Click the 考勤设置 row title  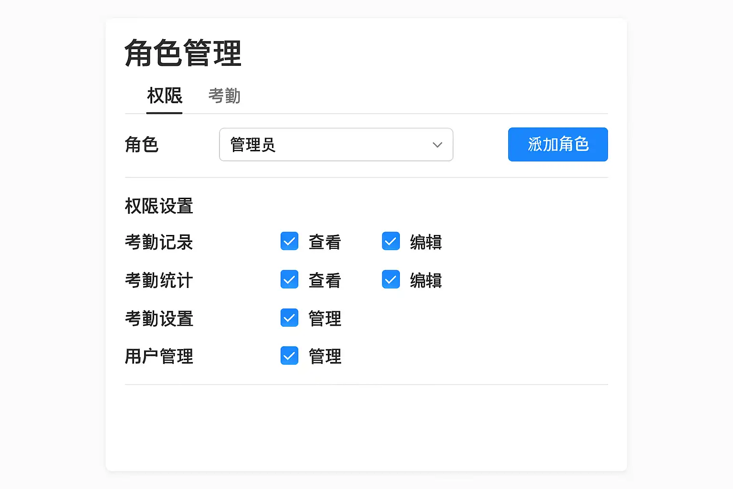click(159, 319)
